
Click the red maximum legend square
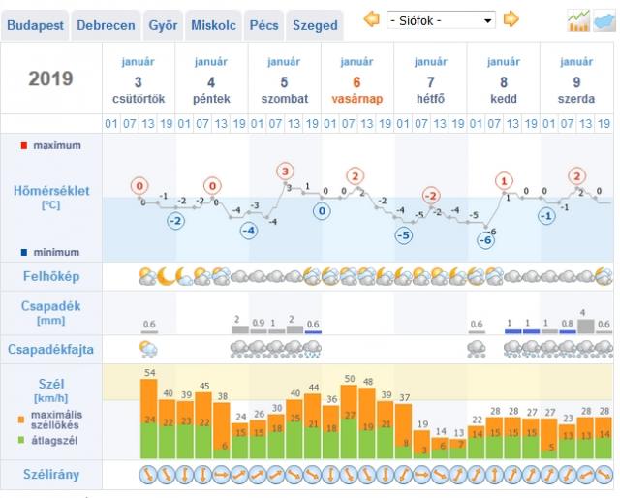[x=24, y=146]
